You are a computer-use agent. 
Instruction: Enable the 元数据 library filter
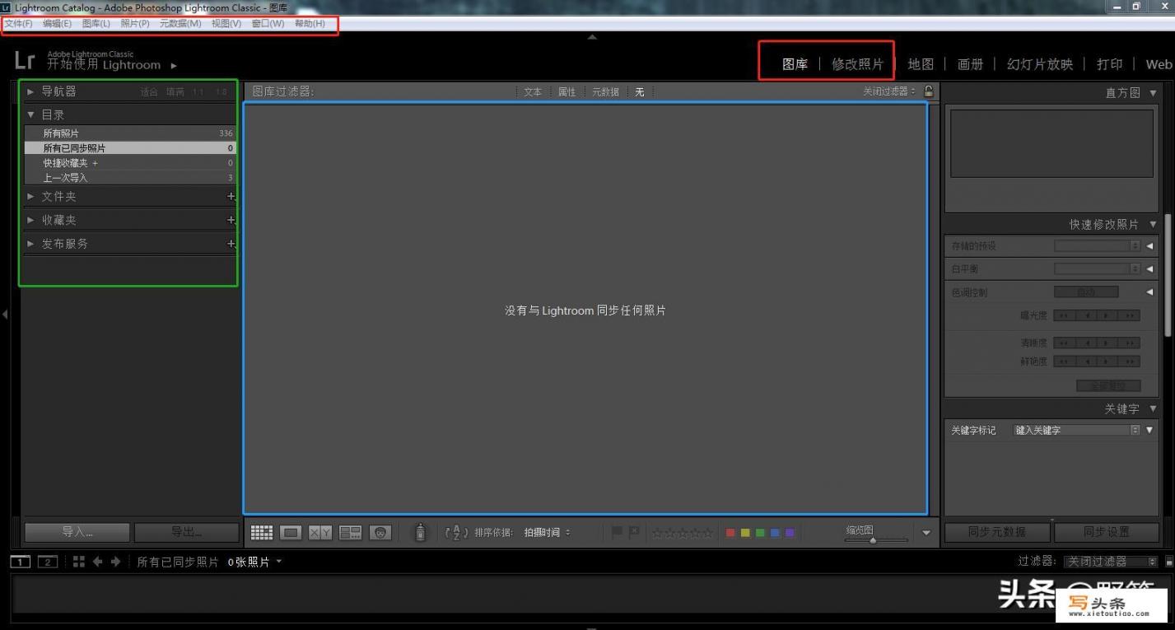coord(605,92)
